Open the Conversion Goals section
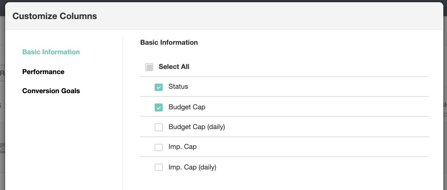 point(51,91)
